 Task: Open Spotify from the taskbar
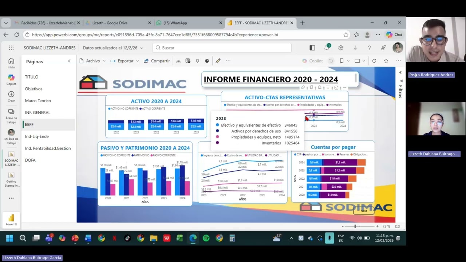coord(206,238)
